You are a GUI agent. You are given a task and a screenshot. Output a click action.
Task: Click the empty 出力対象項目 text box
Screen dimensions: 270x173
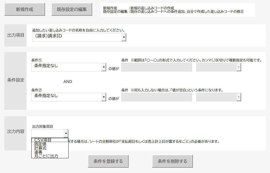tap(47, 133)
